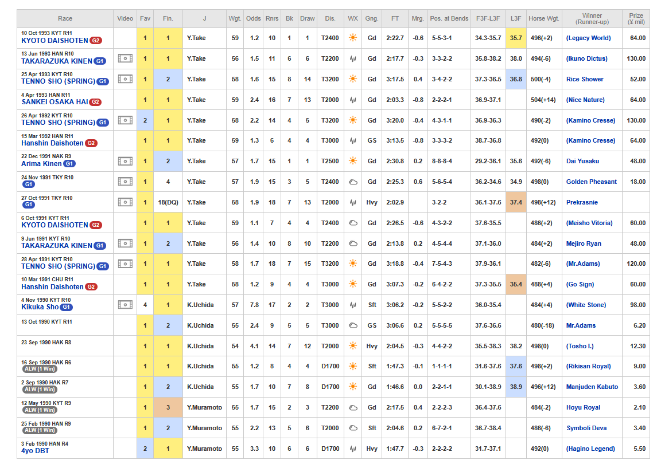This screenshot has height=464, width=657.
Task: Click jockey Y.Muramoto in 3 Feb 1990 row
Action: [x=204, y=449]
